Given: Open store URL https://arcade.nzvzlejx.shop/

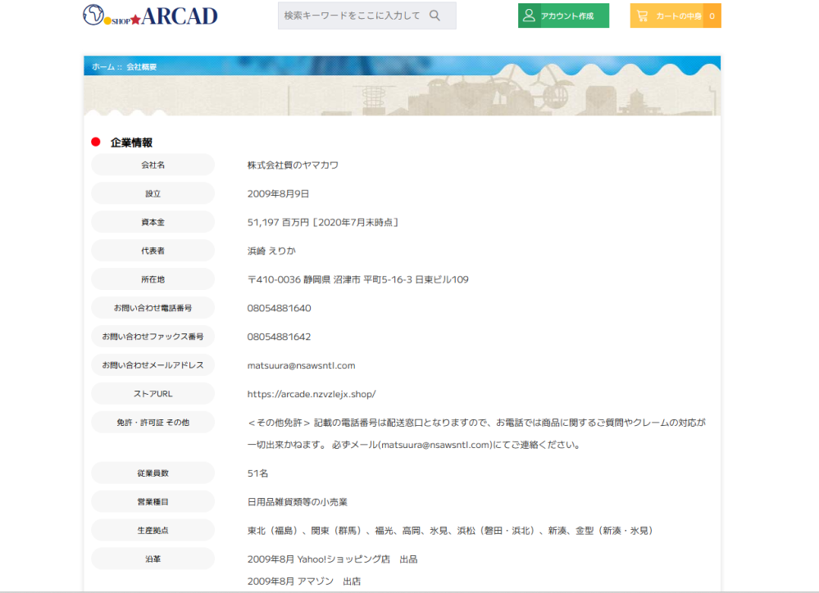Looking at the screenshot, I should point(312,394).
